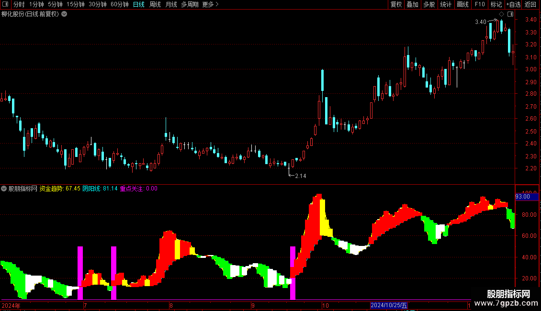Click the 20.00 indicator axis label
The image size is (541, 311).
pyautogui.click(x=529, y=278)
